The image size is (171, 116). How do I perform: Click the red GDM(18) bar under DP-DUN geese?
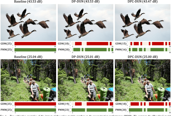(92, 44)
